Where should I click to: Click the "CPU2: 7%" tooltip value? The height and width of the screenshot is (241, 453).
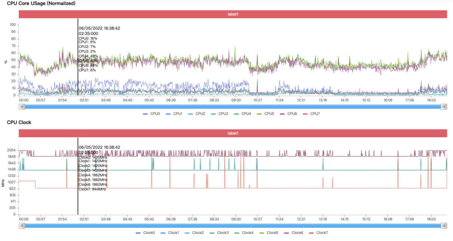87,46
